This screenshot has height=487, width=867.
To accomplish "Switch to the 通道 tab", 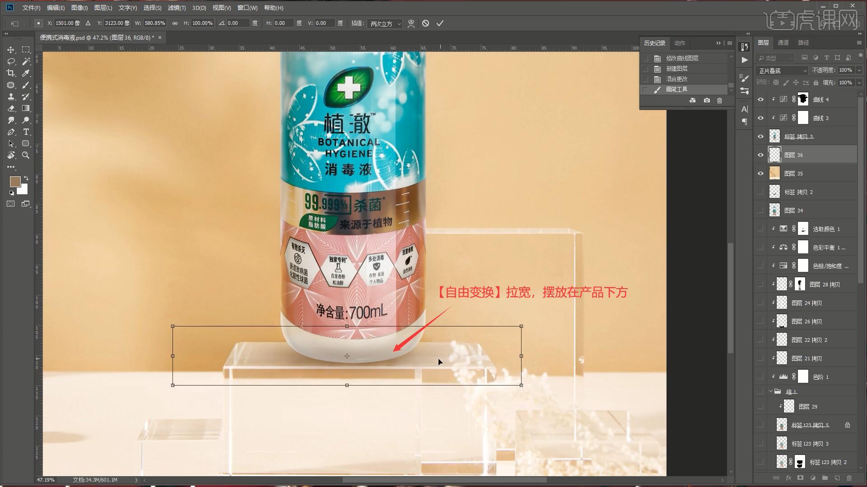I will [783, 42].
